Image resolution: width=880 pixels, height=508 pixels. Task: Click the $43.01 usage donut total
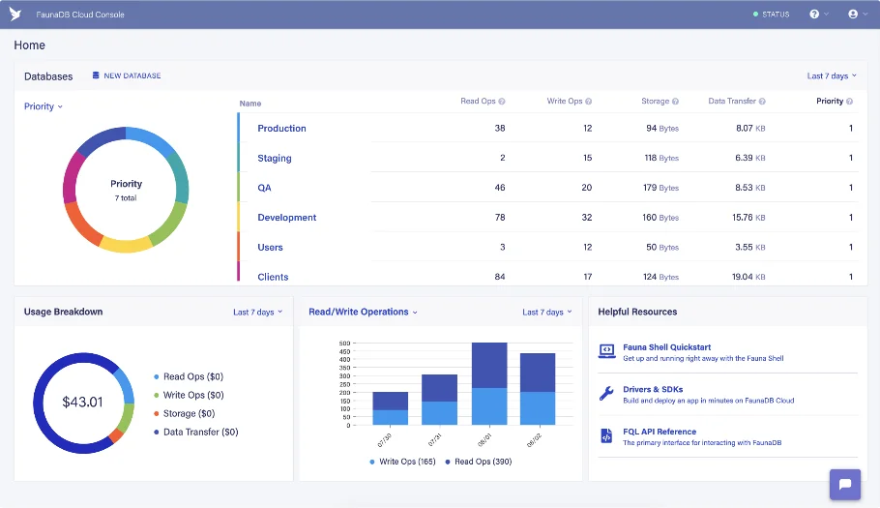82,402
